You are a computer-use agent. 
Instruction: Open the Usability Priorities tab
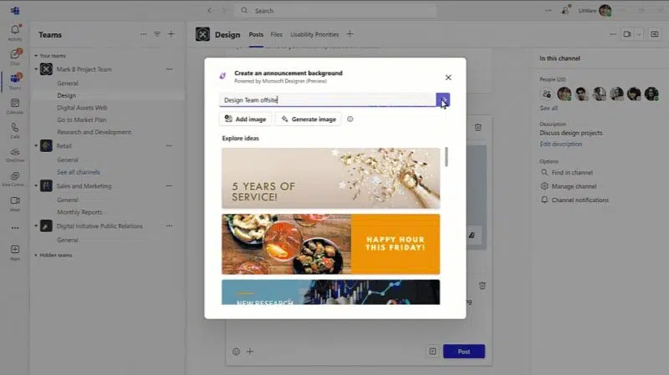click(314, 34)
